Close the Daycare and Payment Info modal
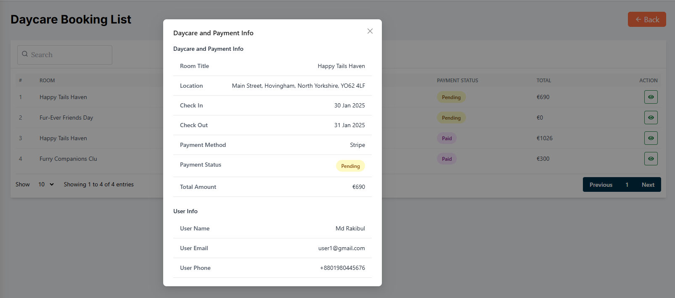Viewport: 675px width, 298px height. 370,31
